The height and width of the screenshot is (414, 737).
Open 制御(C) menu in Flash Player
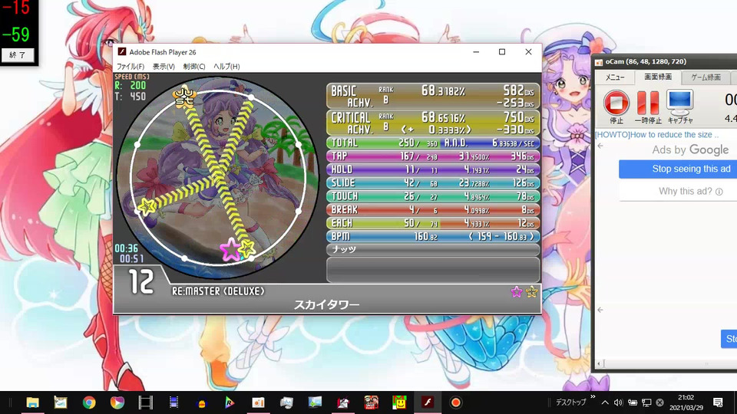(194, 66)
